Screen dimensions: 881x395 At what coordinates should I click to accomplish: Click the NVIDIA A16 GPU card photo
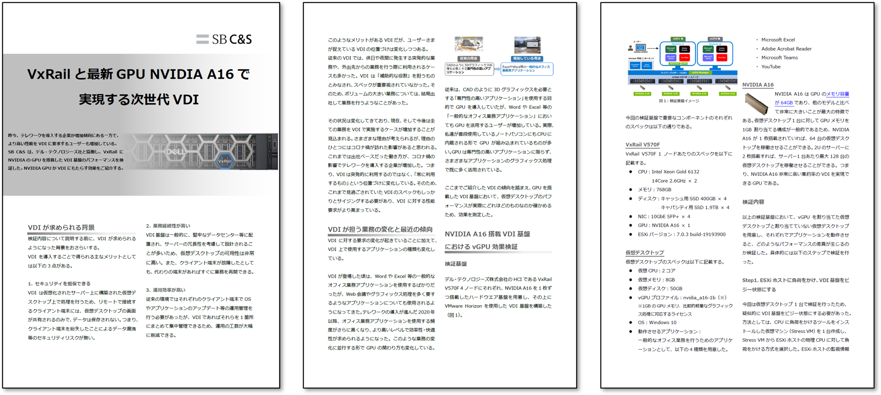756,104
